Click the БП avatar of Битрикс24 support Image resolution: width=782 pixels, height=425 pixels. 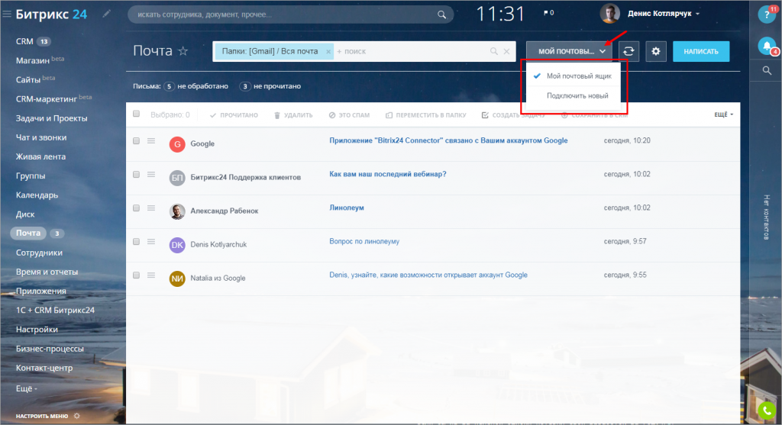177,178
